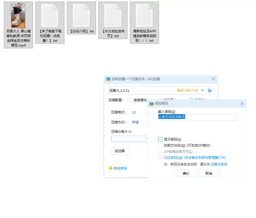Screen dimensions: 256x218
Task: Click the 360压缩 icon in main dialog title
Action: pyautogui.click(x=108, y=79)
